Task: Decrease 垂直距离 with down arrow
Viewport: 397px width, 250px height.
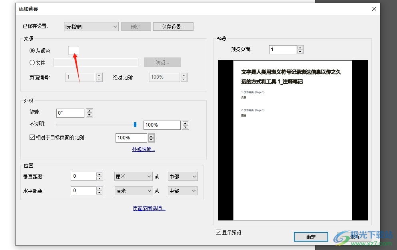Action: [x=100, y=179]
